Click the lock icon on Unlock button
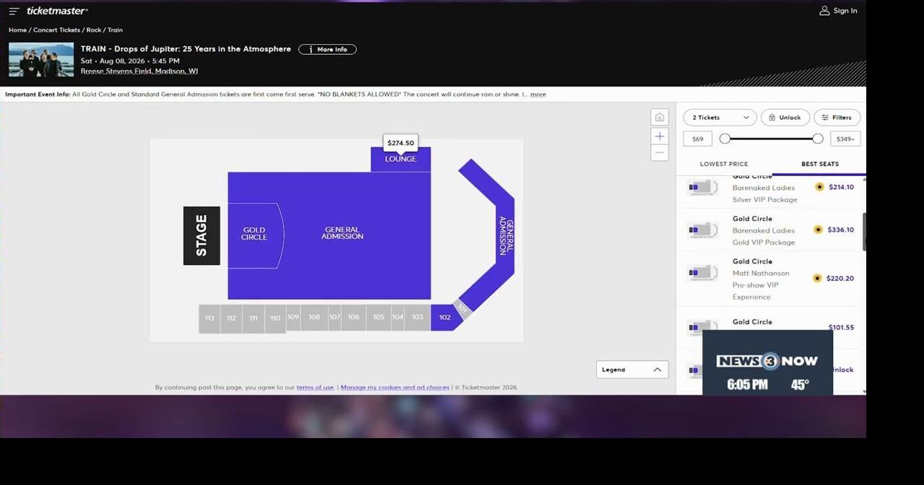The image size is (924, 485). click(x=772, y=117)
